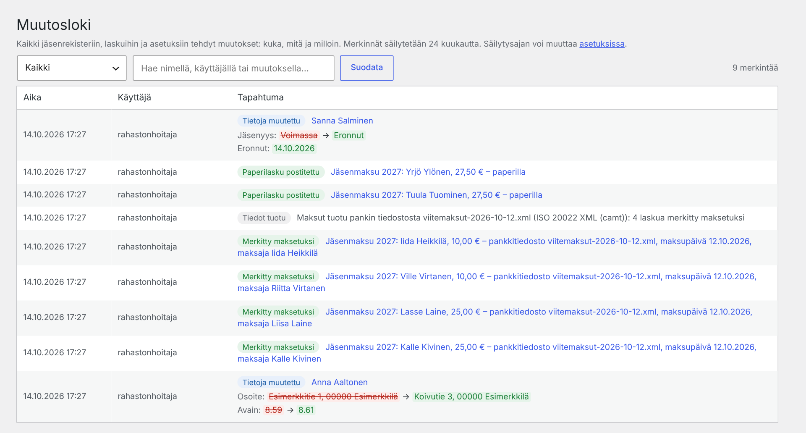Click rahastonhoitaja in the Sanna Salminen row
Image resolution: width=806 pixels, height=433 pixels.
(147, 135)
